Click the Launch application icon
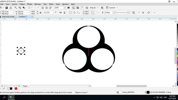This screenshot has height=100, width=178. 107,8
